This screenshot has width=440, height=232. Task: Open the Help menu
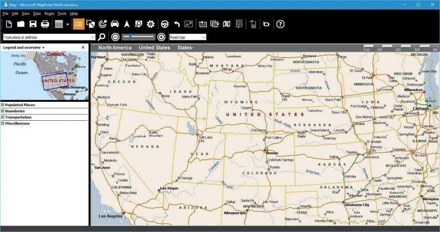[x=74, y=13]
